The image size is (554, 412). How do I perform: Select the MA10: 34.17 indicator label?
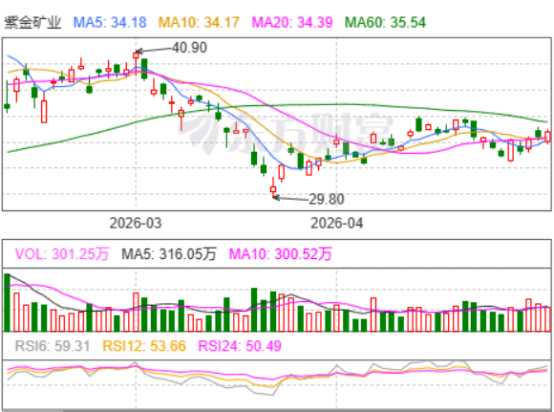point(199,23)
